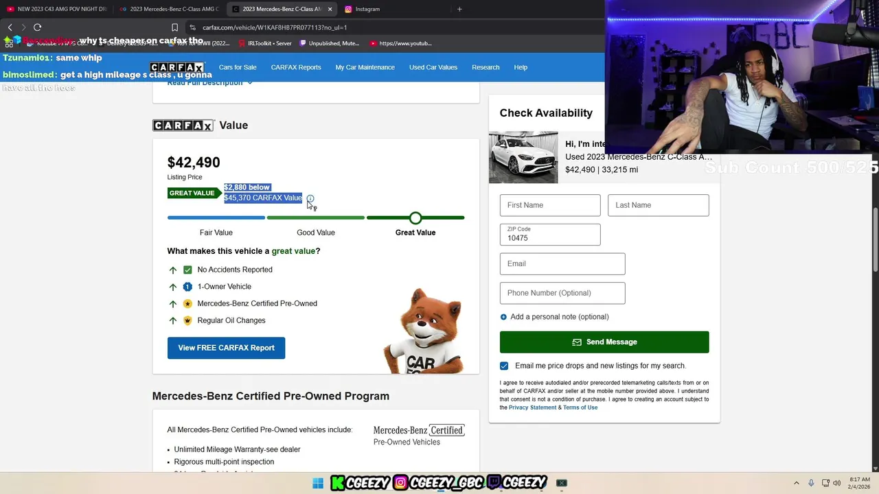Click the First Name field
Image resolution: width=879 pixels, height=494 pixels.
click(x=550, y=205)
